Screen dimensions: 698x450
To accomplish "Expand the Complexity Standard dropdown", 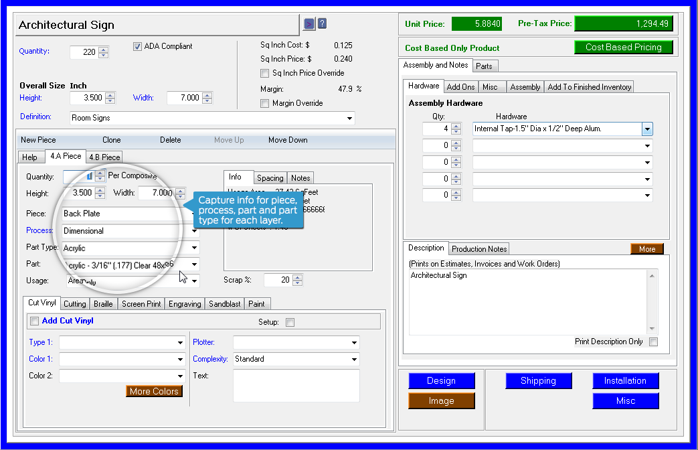I will coord(354,360).
